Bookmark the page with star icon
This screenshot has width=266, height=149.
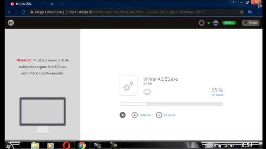(241, 12)
